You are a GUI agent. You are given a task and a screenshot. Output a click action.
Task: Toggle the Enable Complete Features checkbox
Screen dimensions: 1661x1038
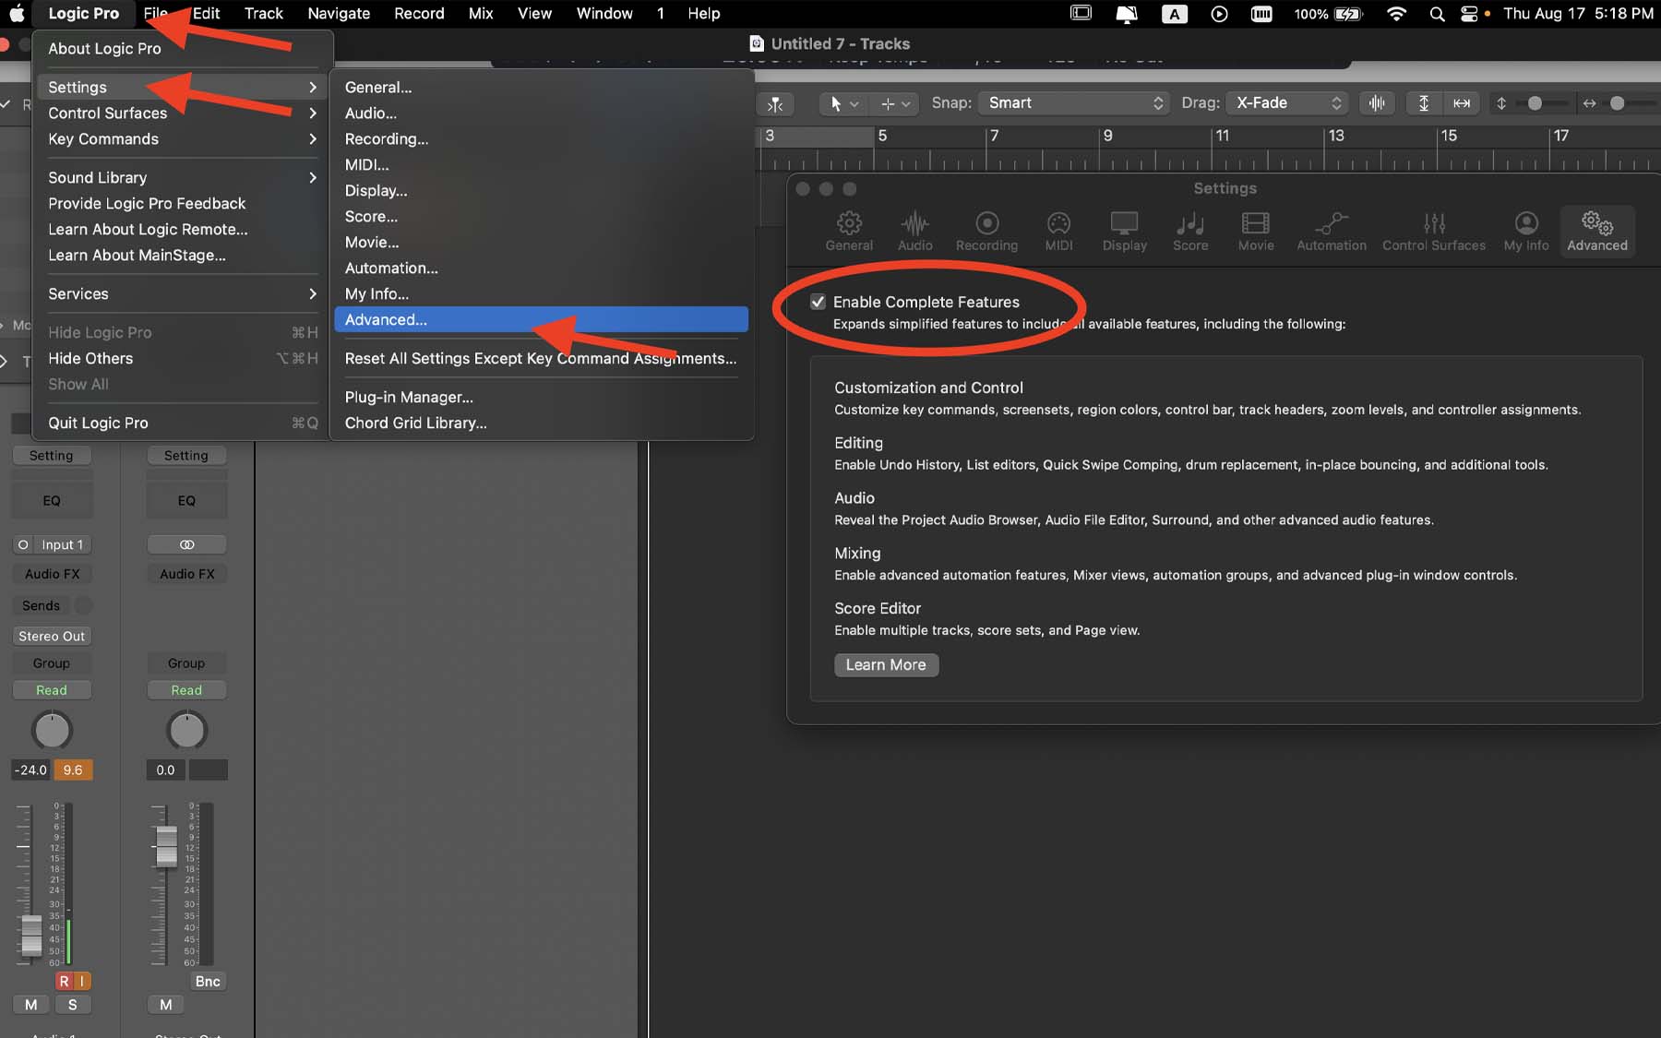point(818,302)
